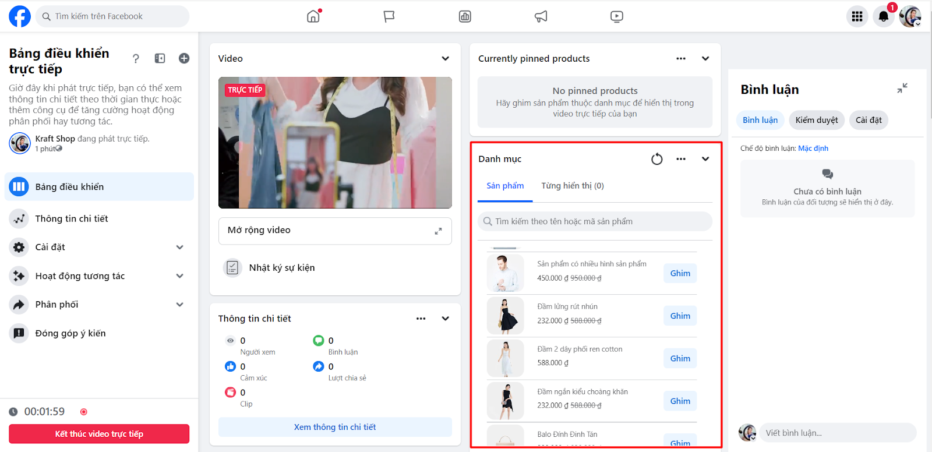
Task: Click the add plus icon in dashboard header
Action: pos(184,58)
